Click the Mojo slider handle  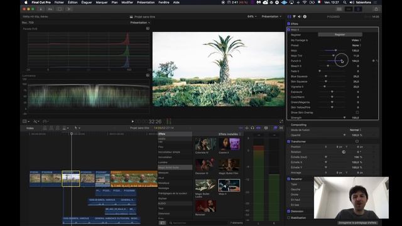[x=335, y=50]
